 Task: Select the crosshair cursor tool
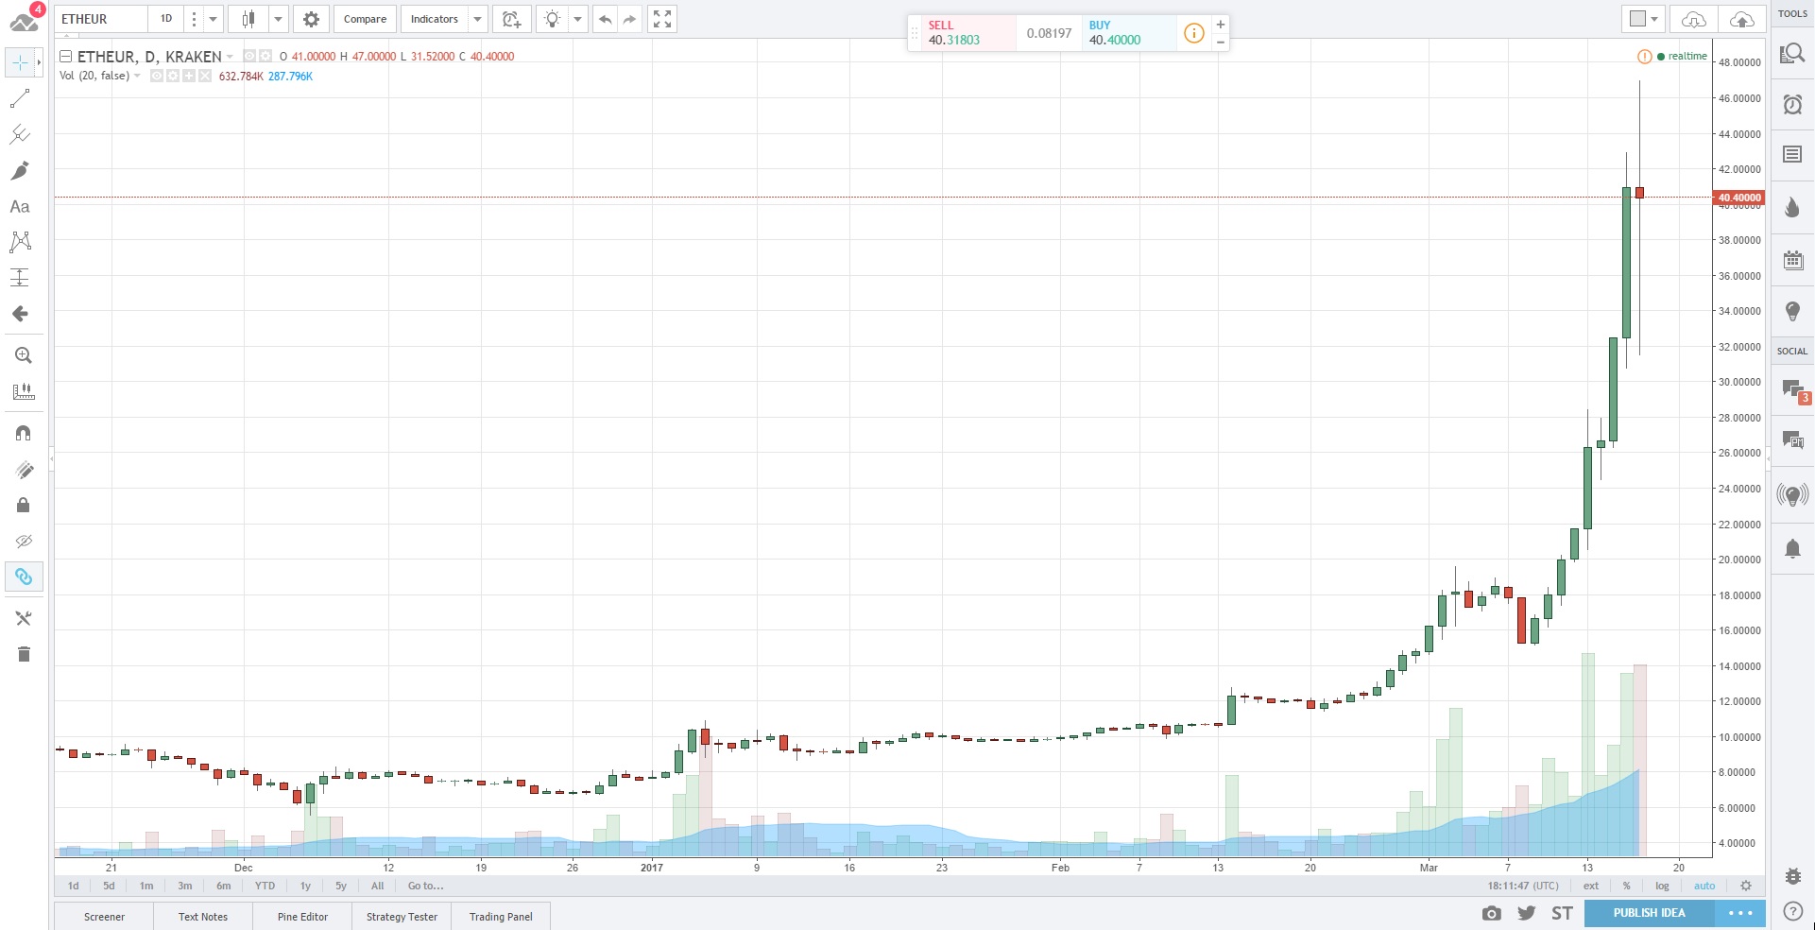click(x=20, y=63)
